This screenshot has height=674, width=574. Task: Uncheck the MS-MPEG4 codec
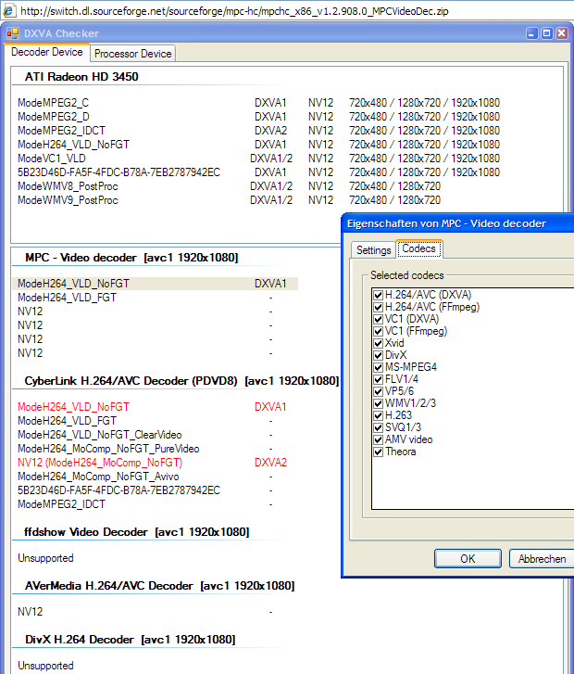378,367
